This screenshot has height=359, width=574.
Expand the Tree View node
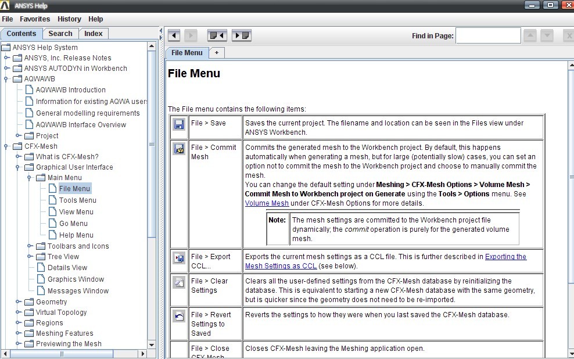30,257
